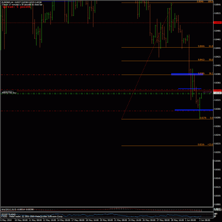Click the 0.8241 price axis label

tap(217, 135)
